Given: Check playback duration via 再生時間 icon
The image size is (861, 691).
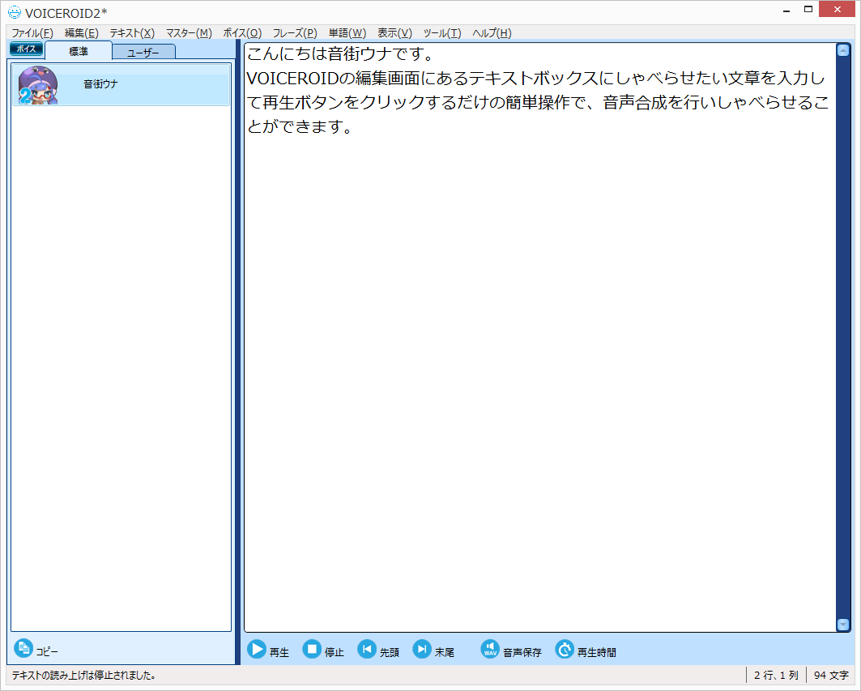Looking at the screenshot, I should 565,649.
